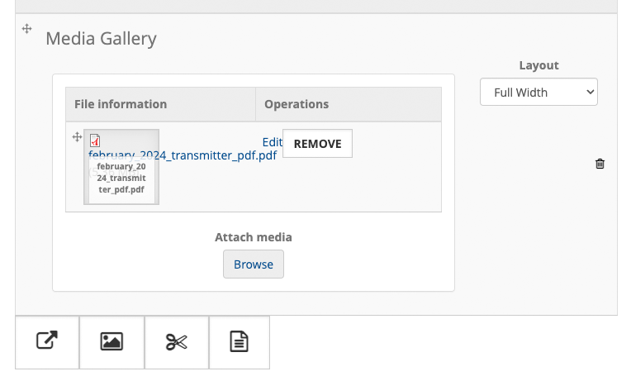
Task: Click the document page icon button
Action: 239,342
